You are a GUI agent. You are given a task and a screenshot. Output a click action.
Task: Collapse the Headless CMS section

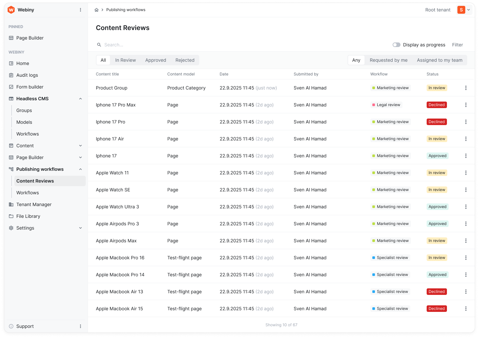(x=80, y=99)
